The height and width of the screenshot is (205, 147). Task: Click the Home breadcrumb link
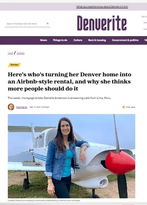[10, 53]
